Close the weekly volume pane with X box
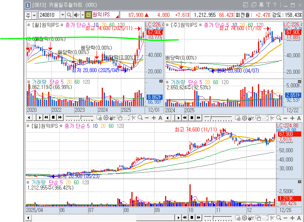The image size is (304, 222). coord(300,81)
